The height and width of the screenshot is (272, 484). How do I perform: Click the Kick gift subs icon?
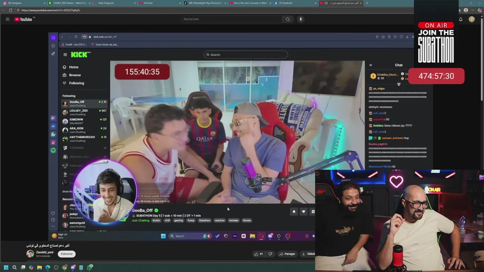pyautogui.click(x=313, y=212)
